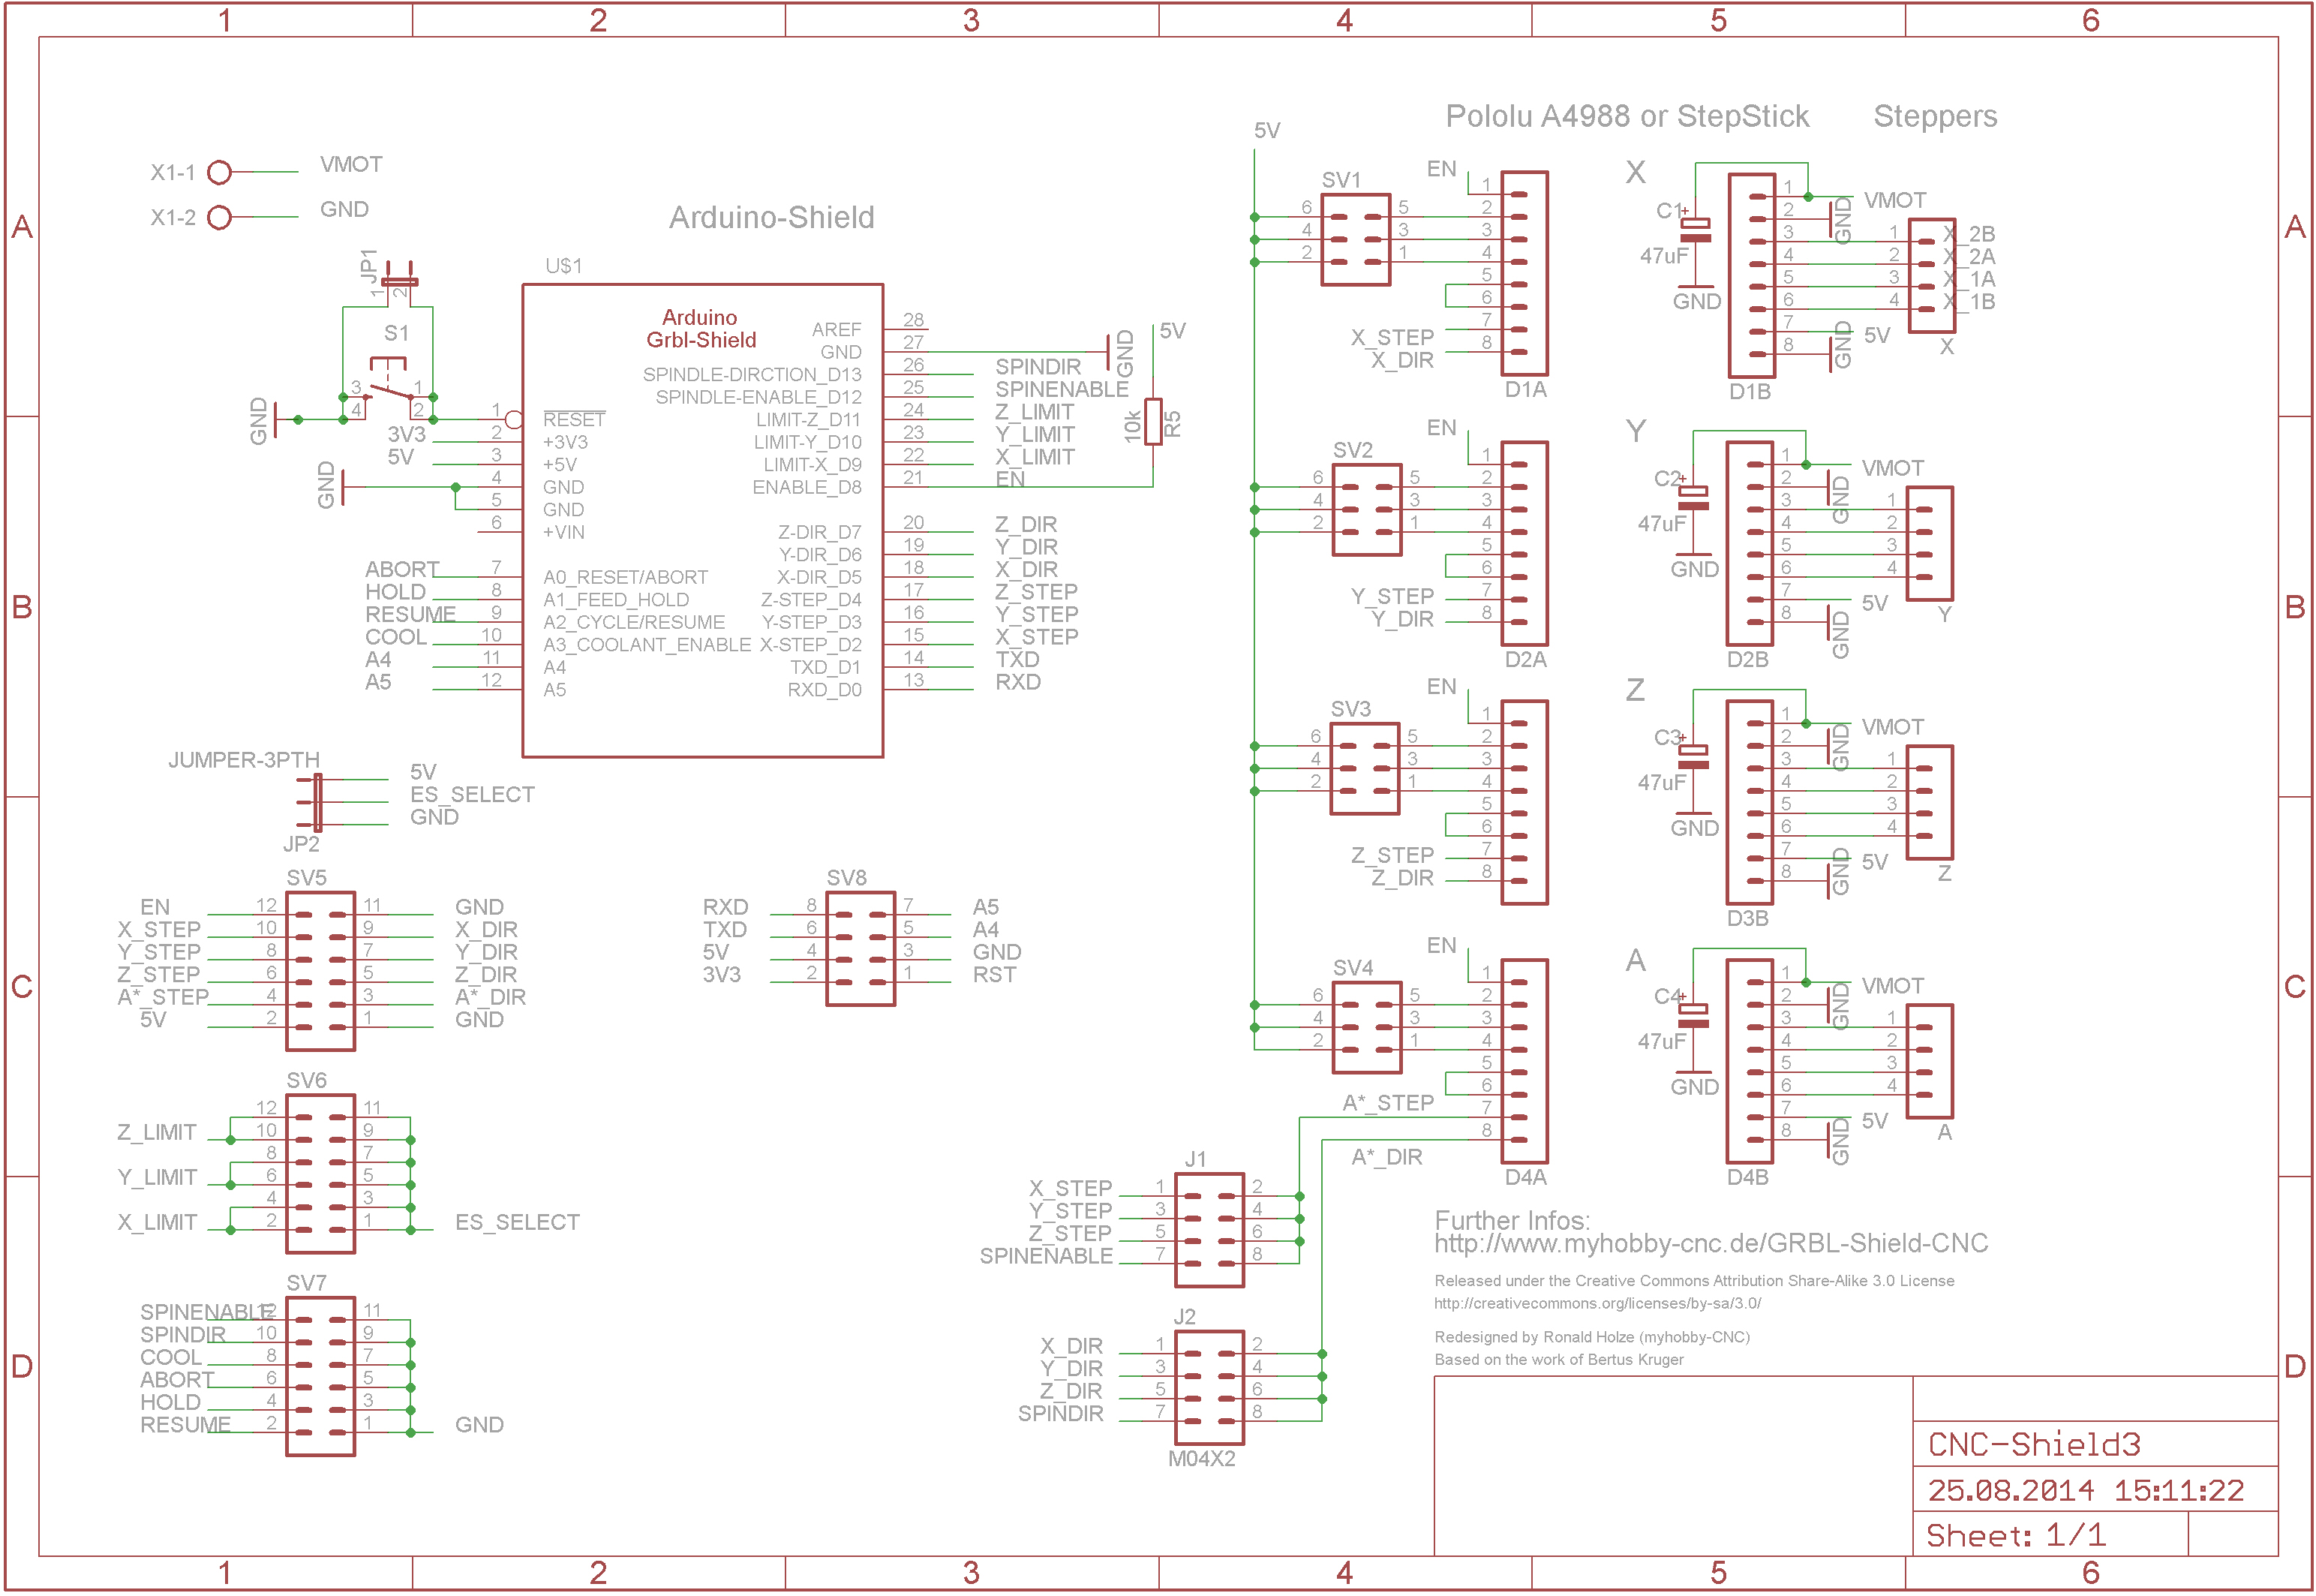This screenshot has height=1596, width=2316.
Task: Click the 'TXD_D1' pin label
Action: tap(825, 667)
